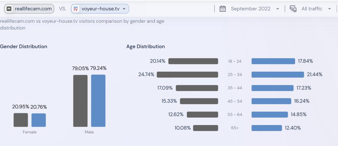Click the blue Female gender bar
Screen dimensions: 338x146
point(39,120)
